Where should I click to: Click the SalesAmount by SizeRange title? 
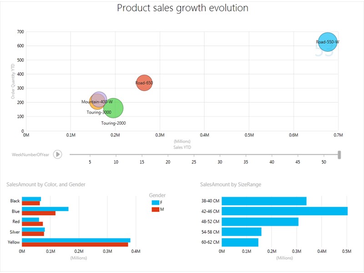click(x=231, y=185)
